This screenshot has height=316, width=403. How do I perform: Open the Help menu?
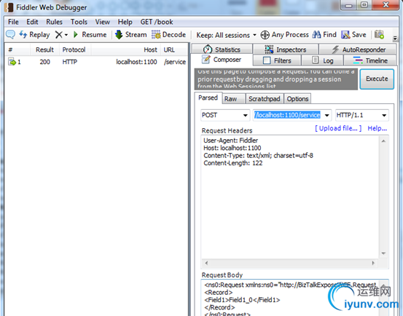pyautogui.click(x=125, y=22)
